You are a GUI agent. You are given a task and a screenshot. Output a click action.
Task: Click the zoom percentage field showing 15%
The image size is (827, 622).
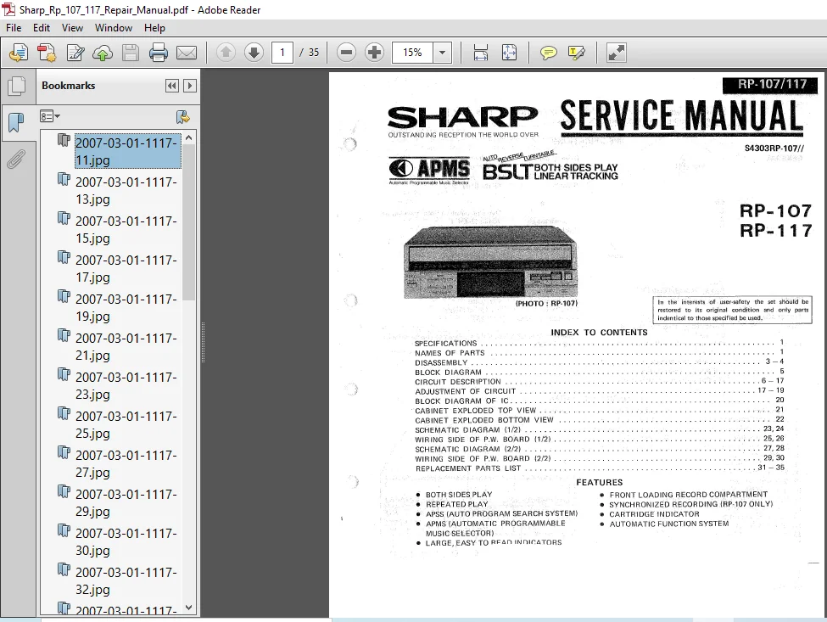click(412, 53)
